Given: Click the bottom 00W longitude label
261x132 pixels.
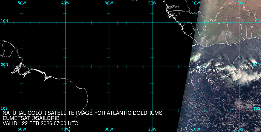Looking at the screenshot, I should (x=239, y=129).
